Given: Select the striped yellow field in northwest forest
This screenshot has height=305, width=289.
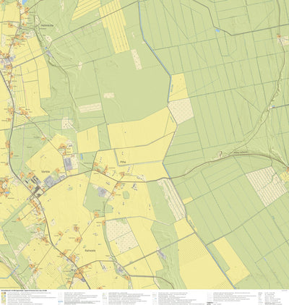Looking at the screenshot, I should (86, 9).
